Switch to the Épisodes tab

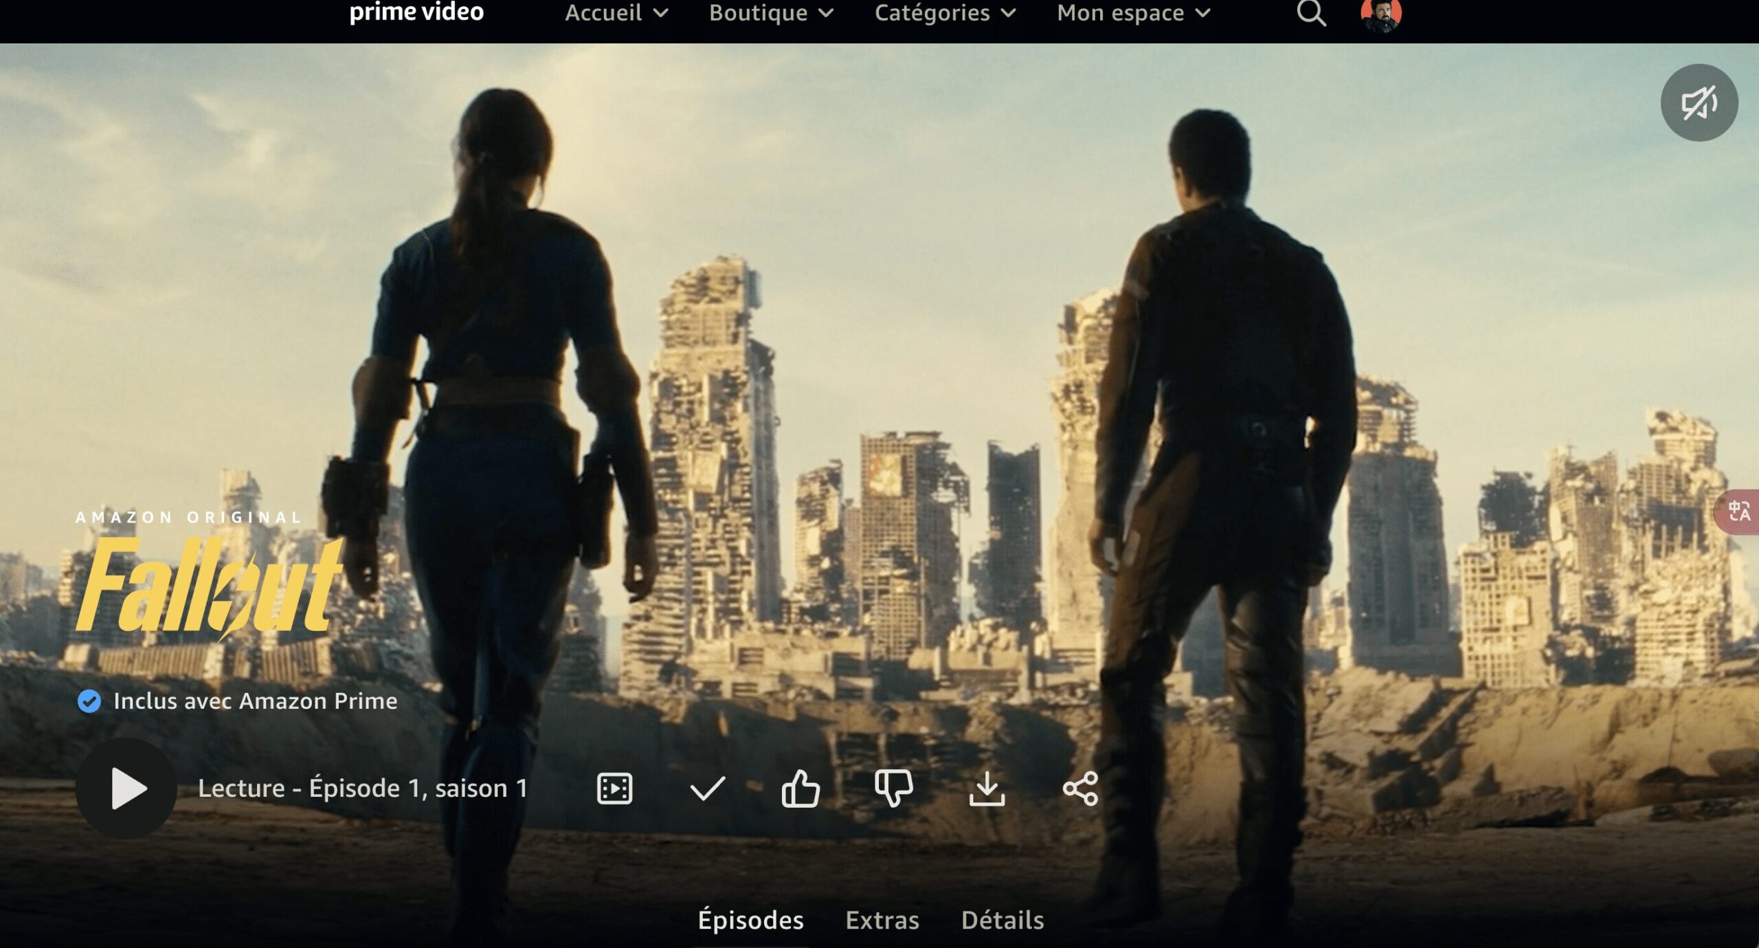(750, 920)
